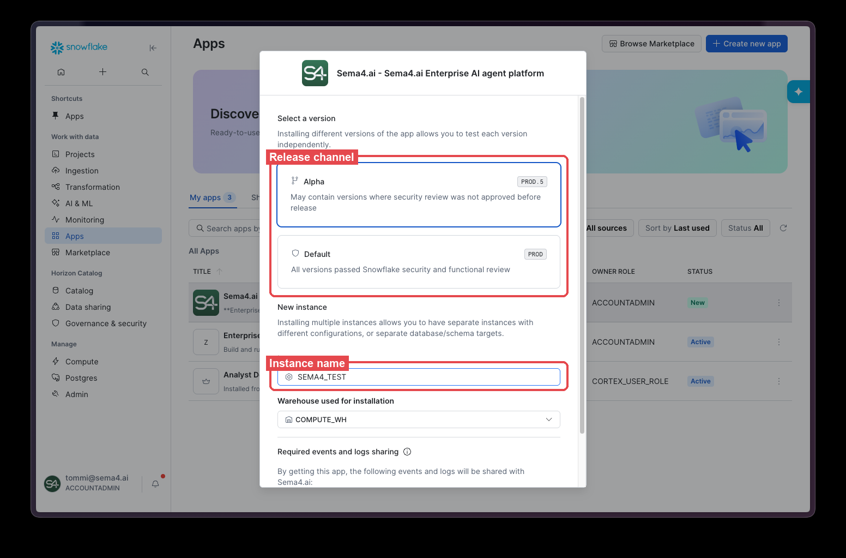Open Postgres under Manage
The width and height of the screenshot is (846, 558).
click(103, 378)
